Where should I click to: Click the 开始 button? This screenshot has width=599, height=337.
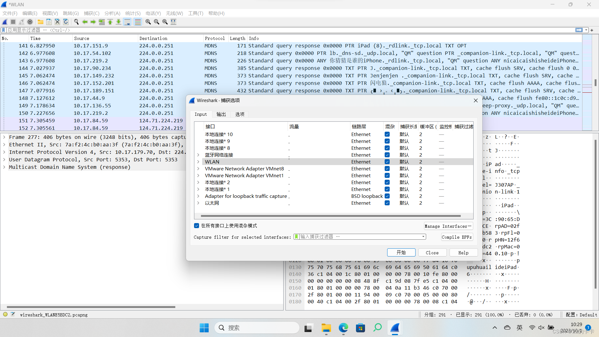click(x=401, y=252)
